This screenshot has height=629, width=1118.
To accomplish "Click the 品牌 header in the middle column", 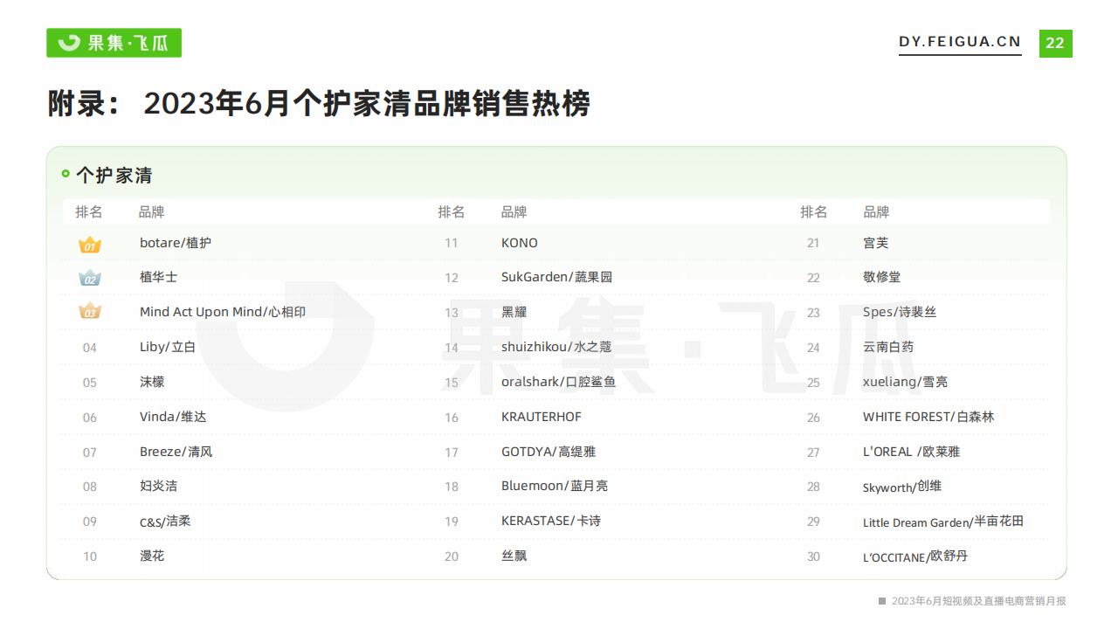I will 514,212.
